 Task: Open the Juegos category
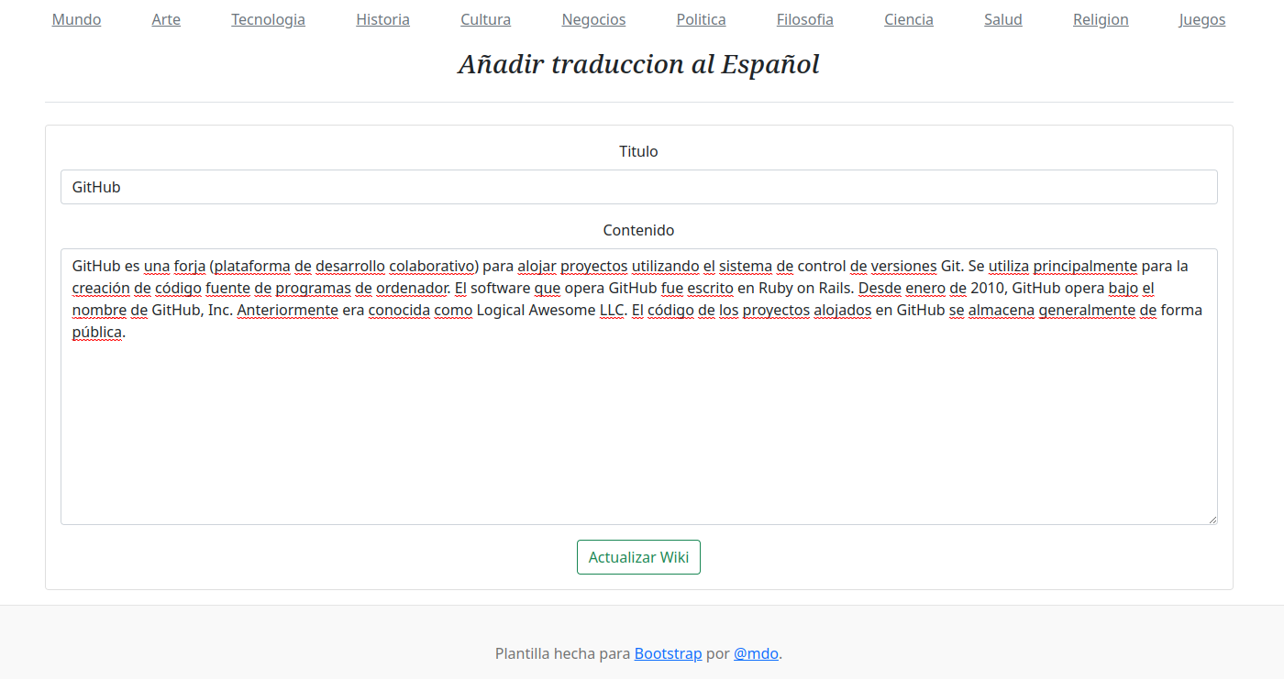tap(1201, 19)
